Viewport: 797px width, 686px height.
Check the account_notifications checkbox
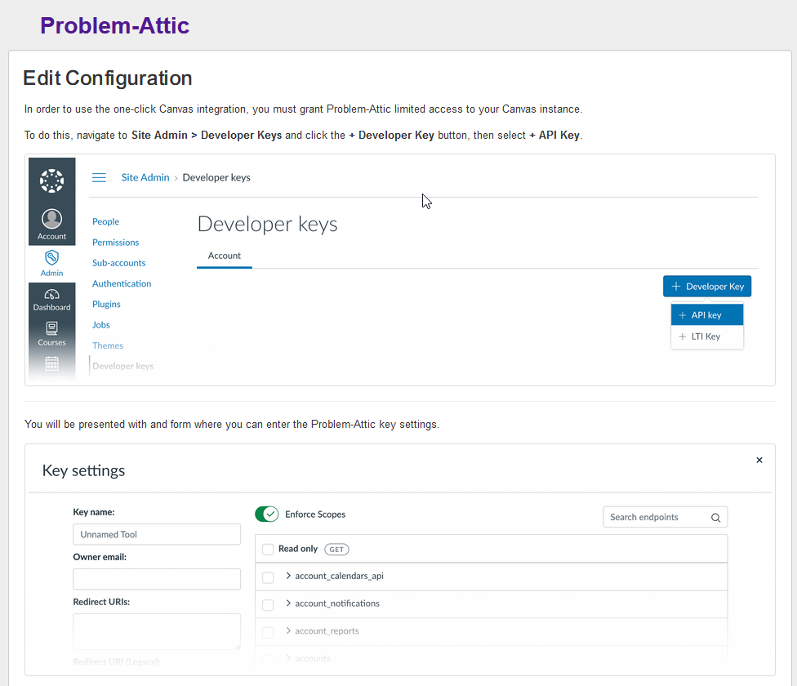[268, 604]
